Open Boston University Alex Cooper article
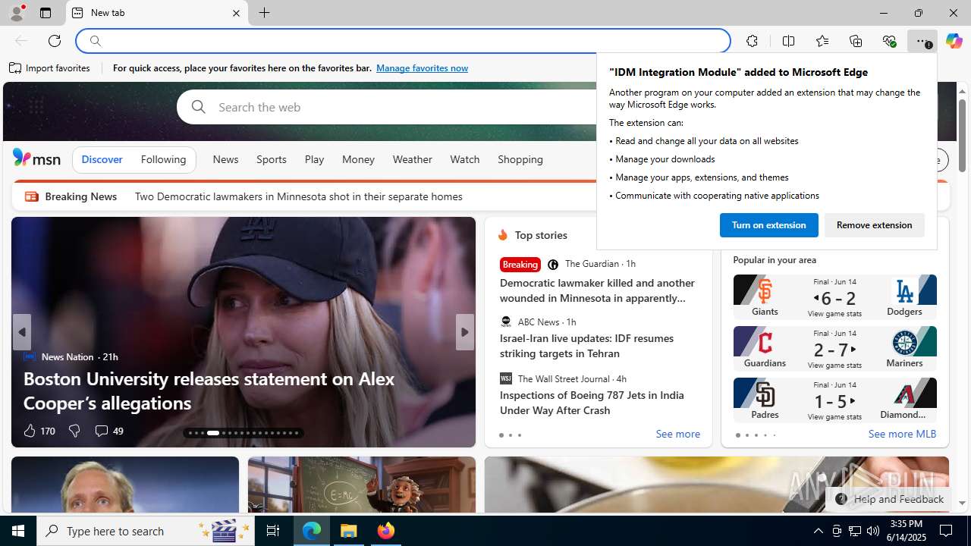The height and width of the screenshot is (546, 971). point(209,391)
